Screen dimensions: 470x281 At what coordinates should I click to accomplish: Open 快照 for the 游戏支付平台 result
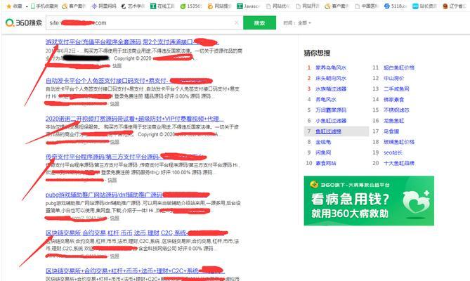(x=117, y=65)
